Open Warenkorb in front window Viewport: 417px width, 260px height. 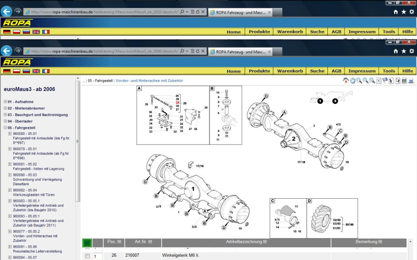[x=290, y=71]
